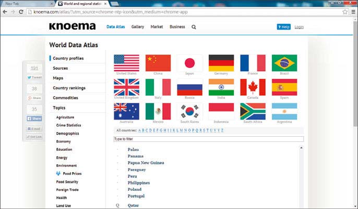Image resolution: width=358 pixels, height=209 pixels.
Task: Open the Crime Statistics topic
Action: coord(68,125)
